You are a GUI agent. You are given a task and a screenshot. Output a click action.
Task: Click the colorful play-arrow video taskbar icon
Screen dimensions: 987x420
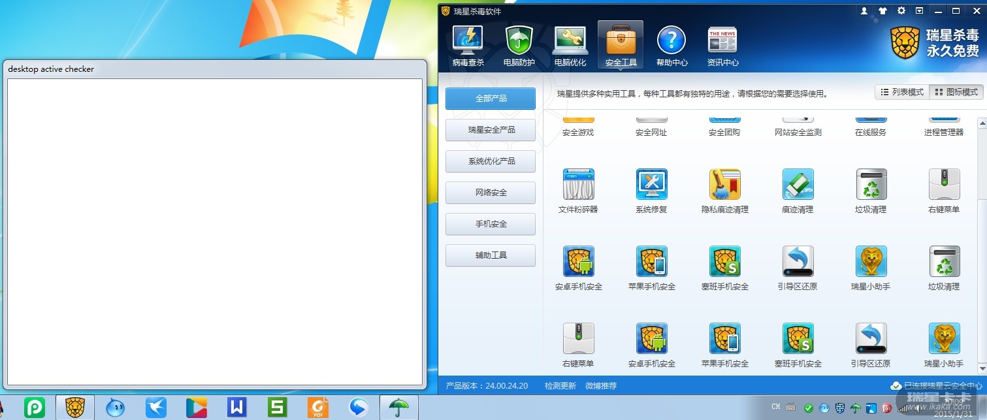(197, 408)
